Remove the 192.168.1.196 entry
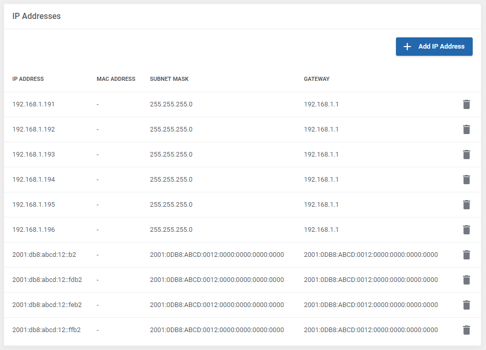The image size is (486, 350). pos(466,230)
